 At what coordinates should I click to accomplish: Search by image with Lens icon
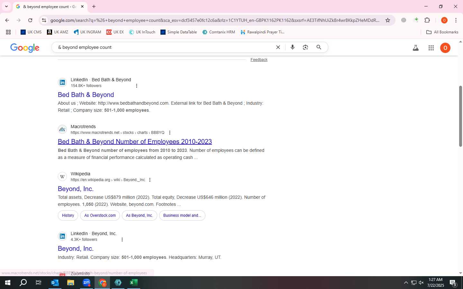pos(305,47)
